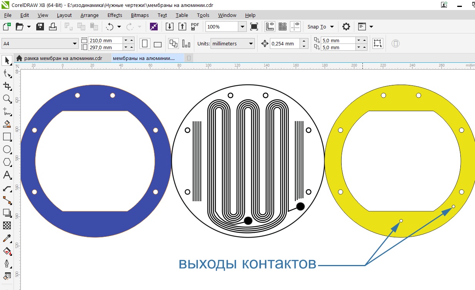Switch to рамка мембран на алюминии.cdr tab
Viewport: 475px width, 290px height.
click(63, 58)
